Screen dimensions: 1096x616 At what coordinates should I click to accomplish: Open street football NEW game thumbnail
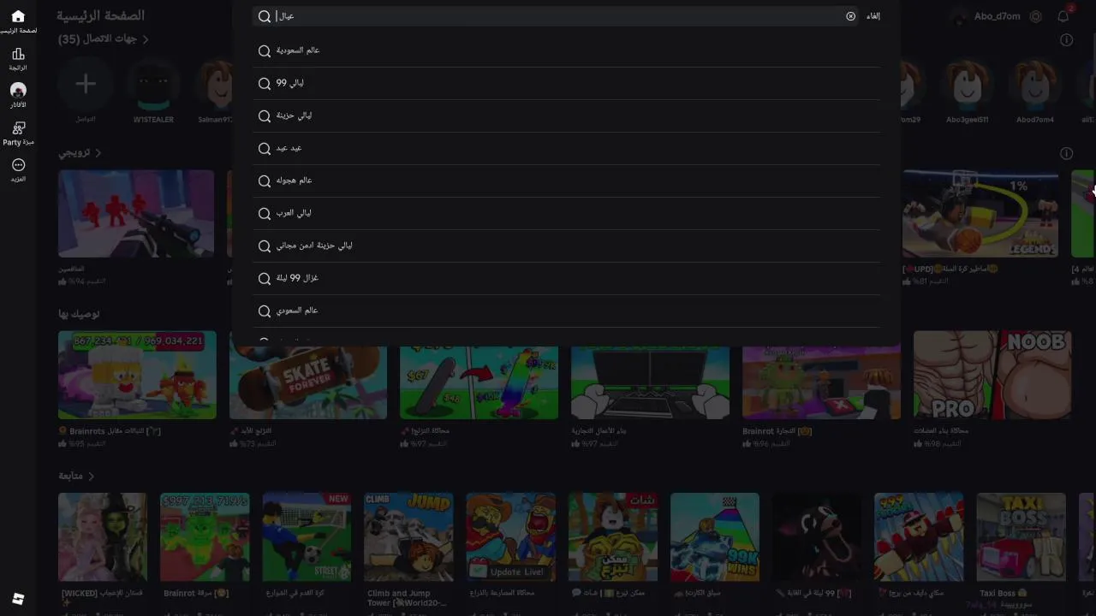(x=307, y=537)
